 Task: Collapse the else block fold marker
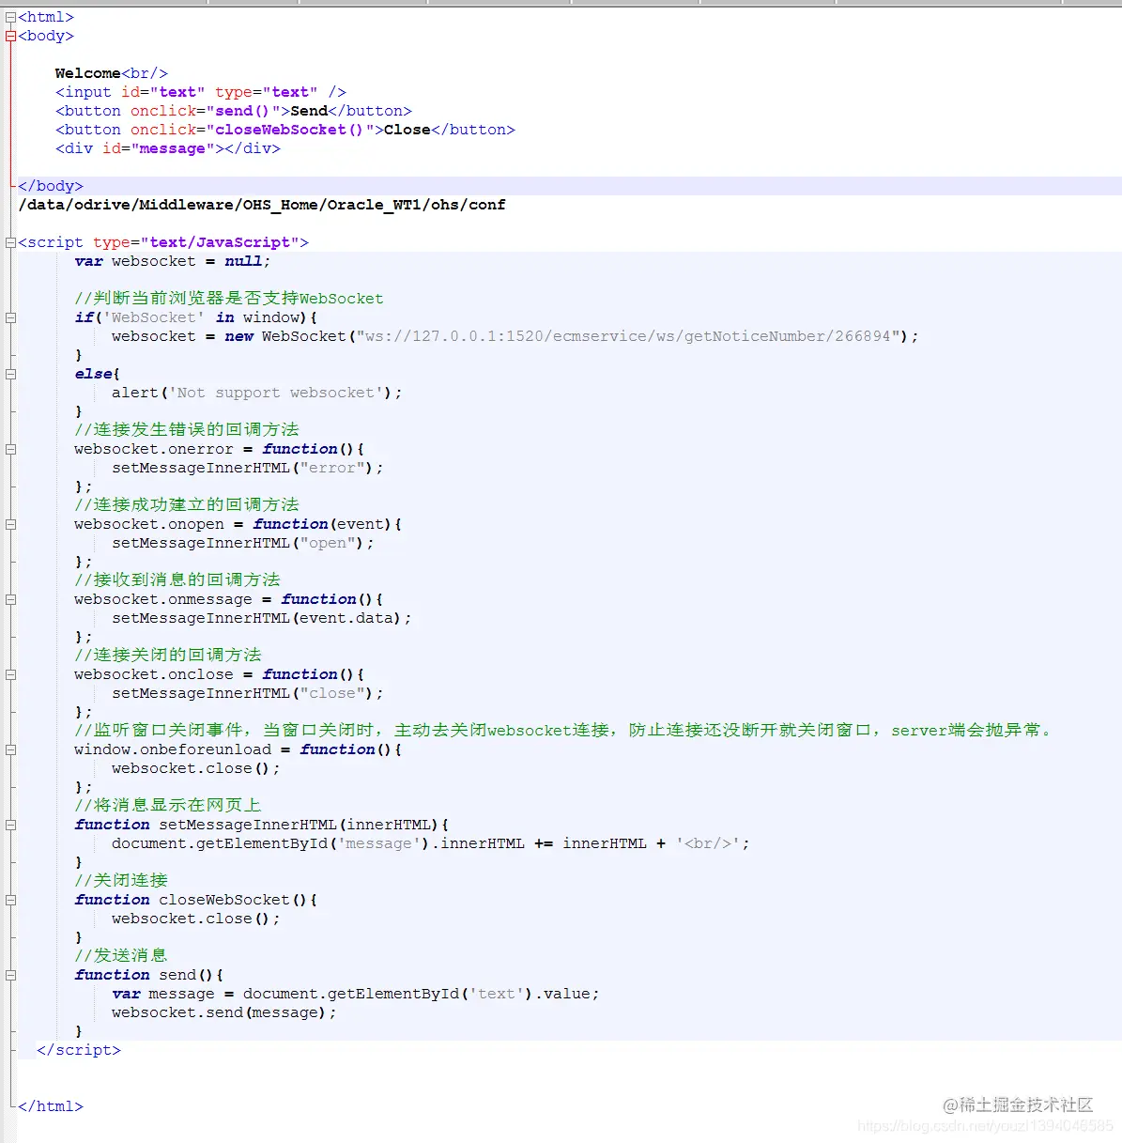(10, 374)
